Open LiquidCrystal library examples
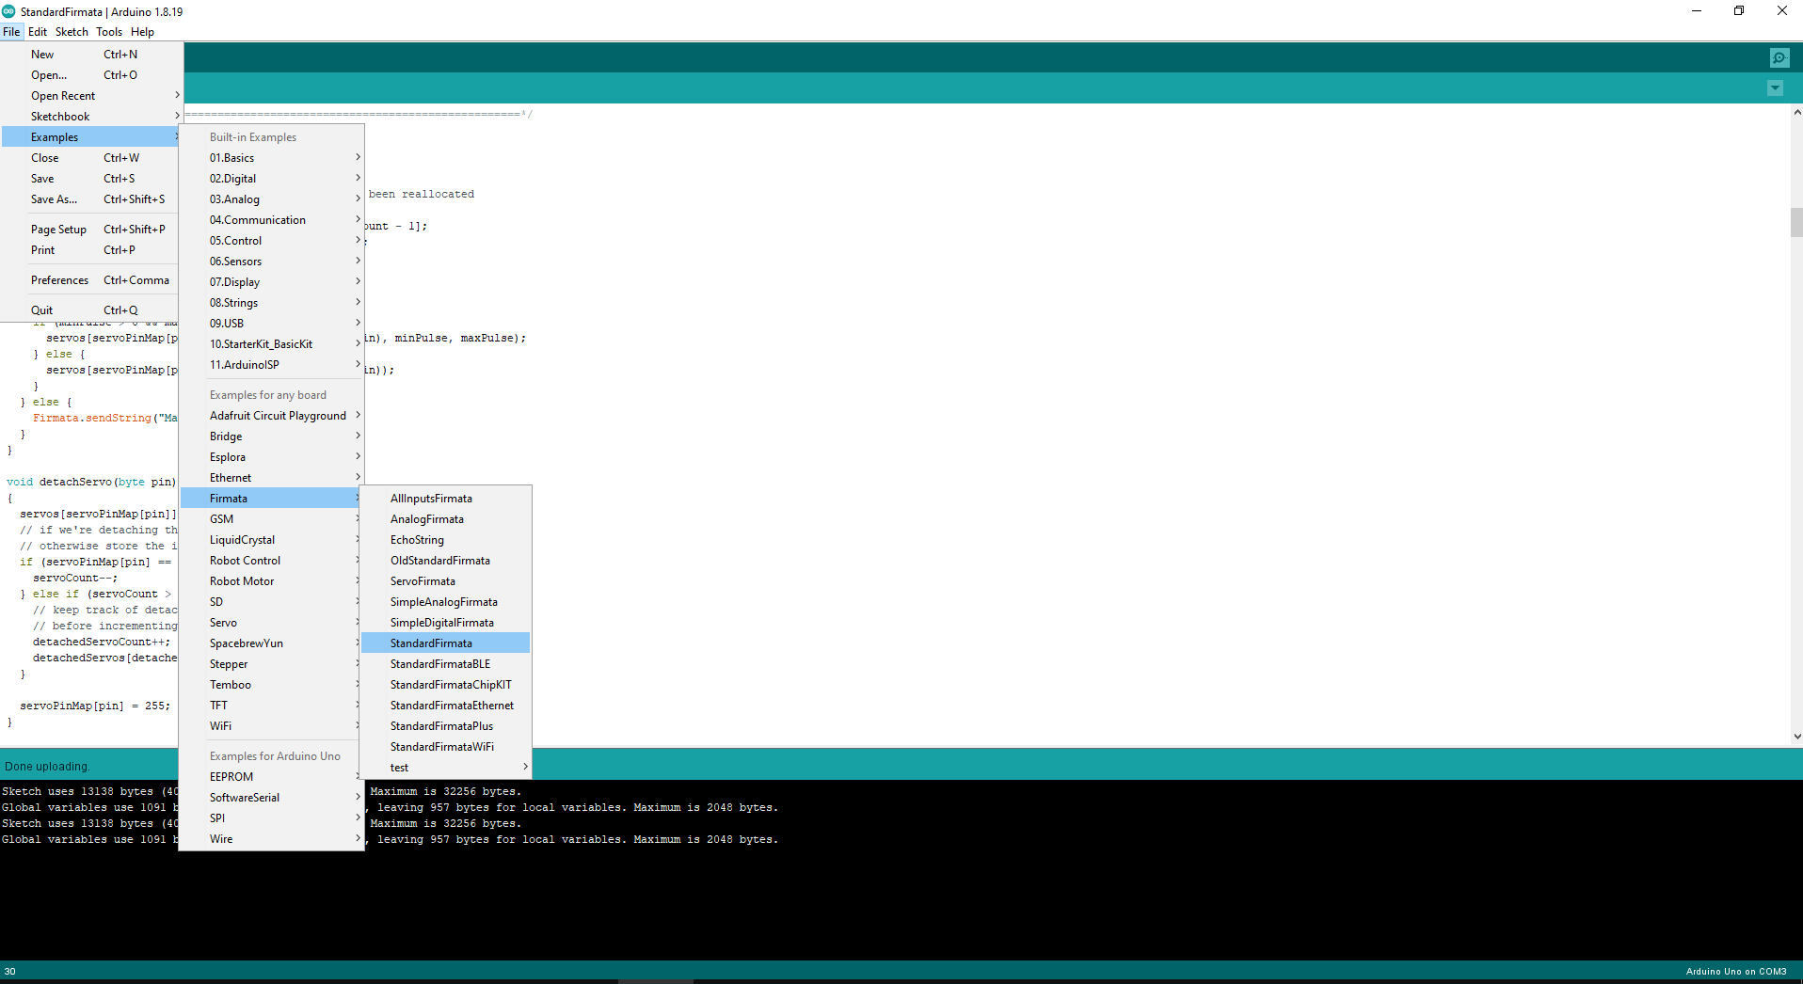1803x984 pixels. coord(271,540)
